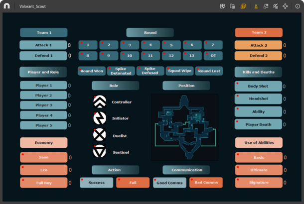Tag Round Won event
Image resolution: width=304 pixels, height=204 pixels.
[x=92, y=71]
